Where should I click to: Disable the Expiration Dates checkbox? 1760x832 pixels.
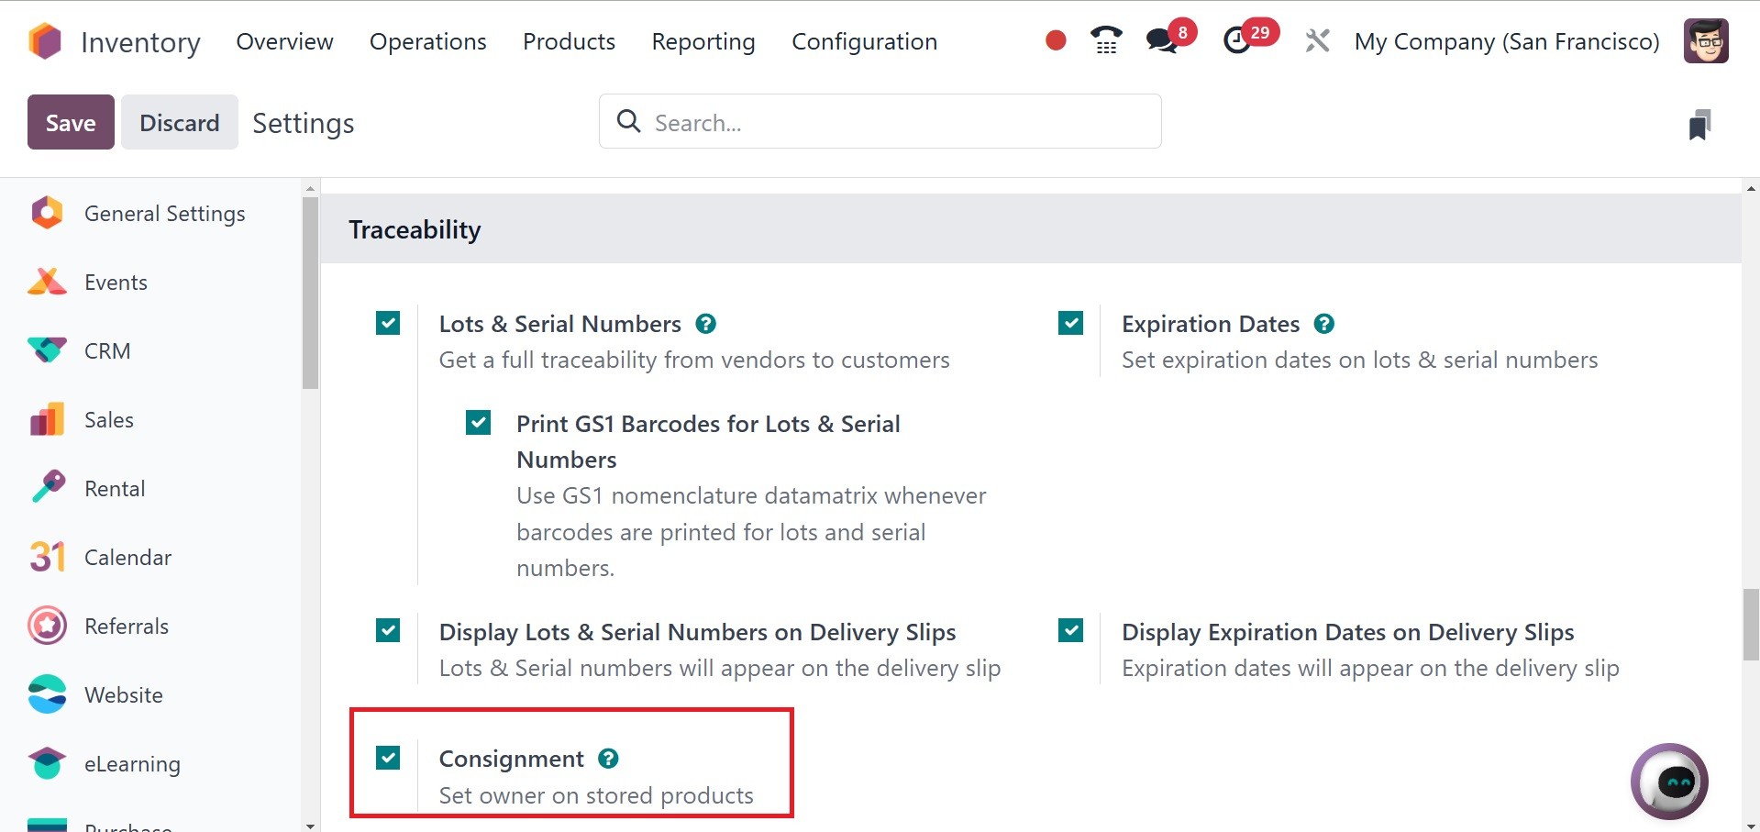point(1070,323)
